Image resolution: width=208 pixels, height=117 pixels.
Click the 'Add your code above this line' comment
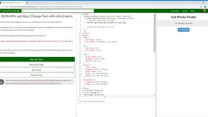coord(101,27)
